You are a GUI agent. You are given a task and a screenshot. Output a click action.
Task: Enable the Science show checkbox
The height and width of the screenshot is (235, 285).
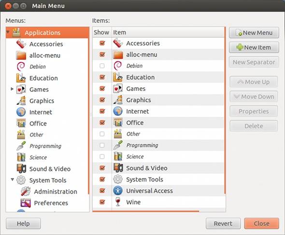click(x=102, y=156)
